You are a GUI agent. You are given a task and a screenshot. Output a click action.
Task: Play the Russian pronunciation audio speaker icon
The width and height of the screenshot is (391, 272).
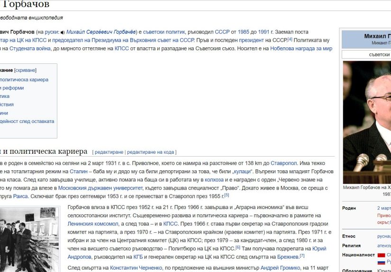tap(63, 32)
